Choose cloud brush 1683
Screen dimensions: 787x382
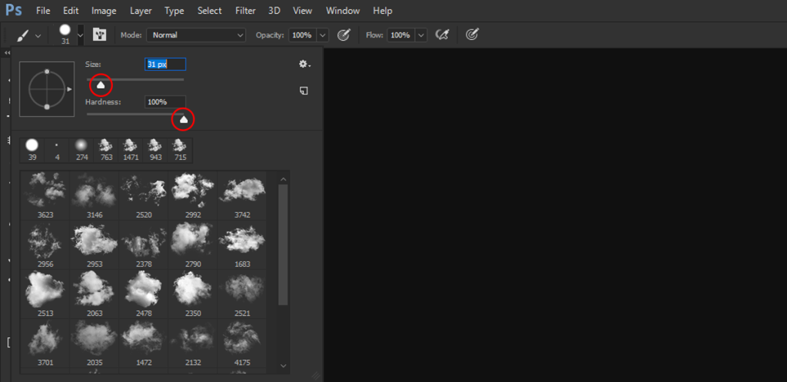(x=242, y=244)
